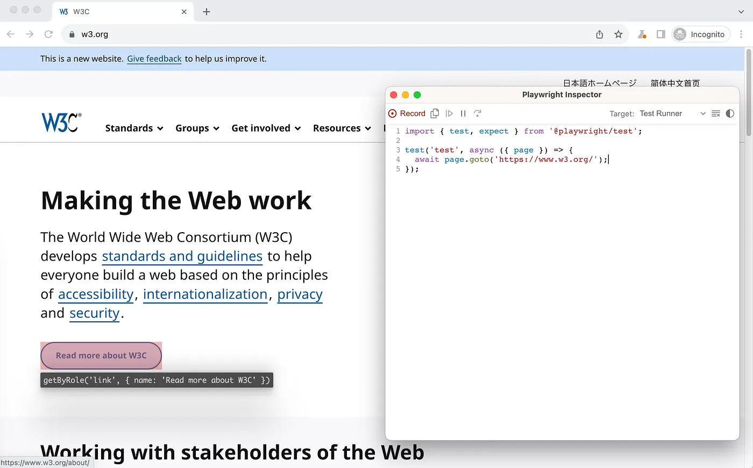
Task: Clear the recorded script in Inspector
Action: pyautogui.click(x=715, y=113)
